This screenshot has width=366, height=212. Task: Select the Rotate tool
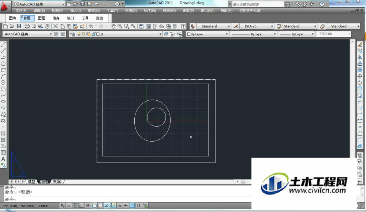pos(360,82)
